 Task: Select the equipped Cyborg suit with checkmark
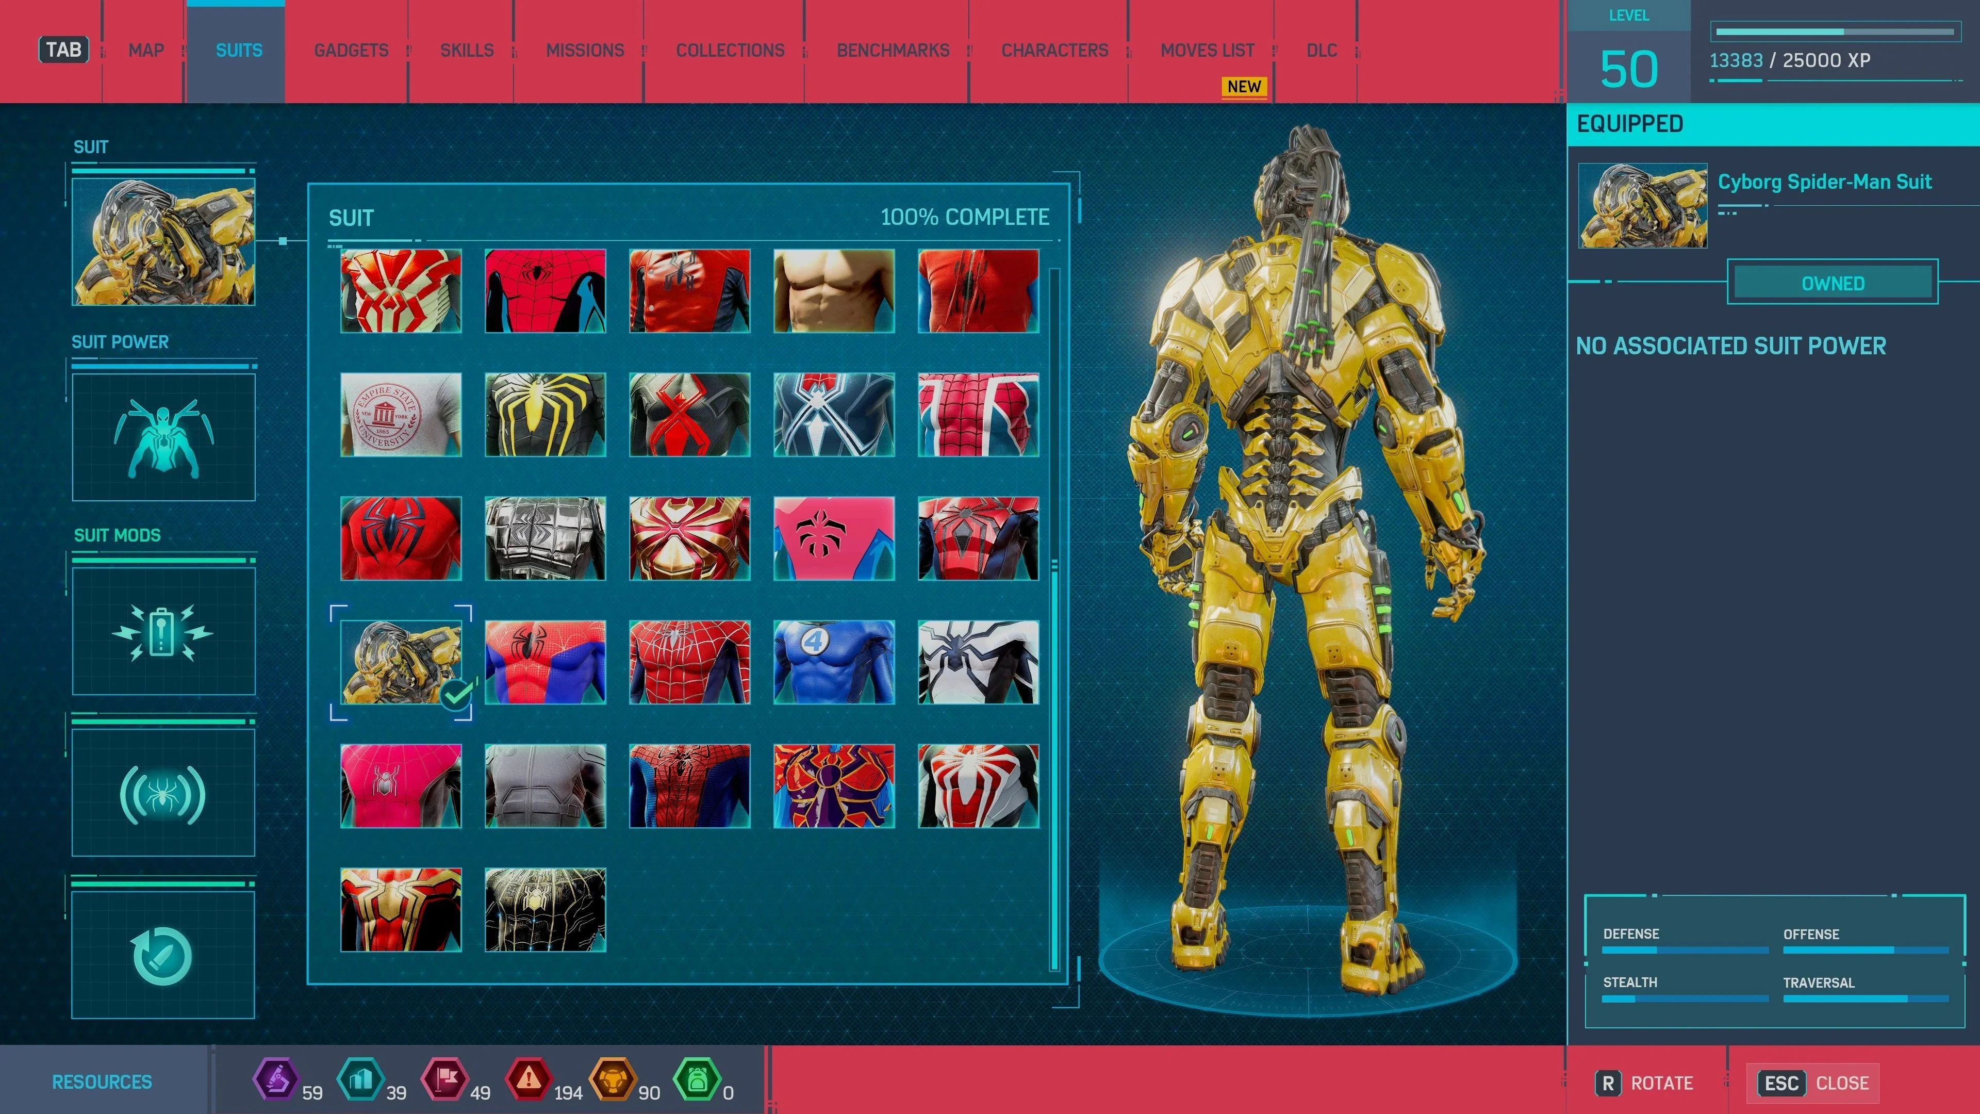coord(401,662)
